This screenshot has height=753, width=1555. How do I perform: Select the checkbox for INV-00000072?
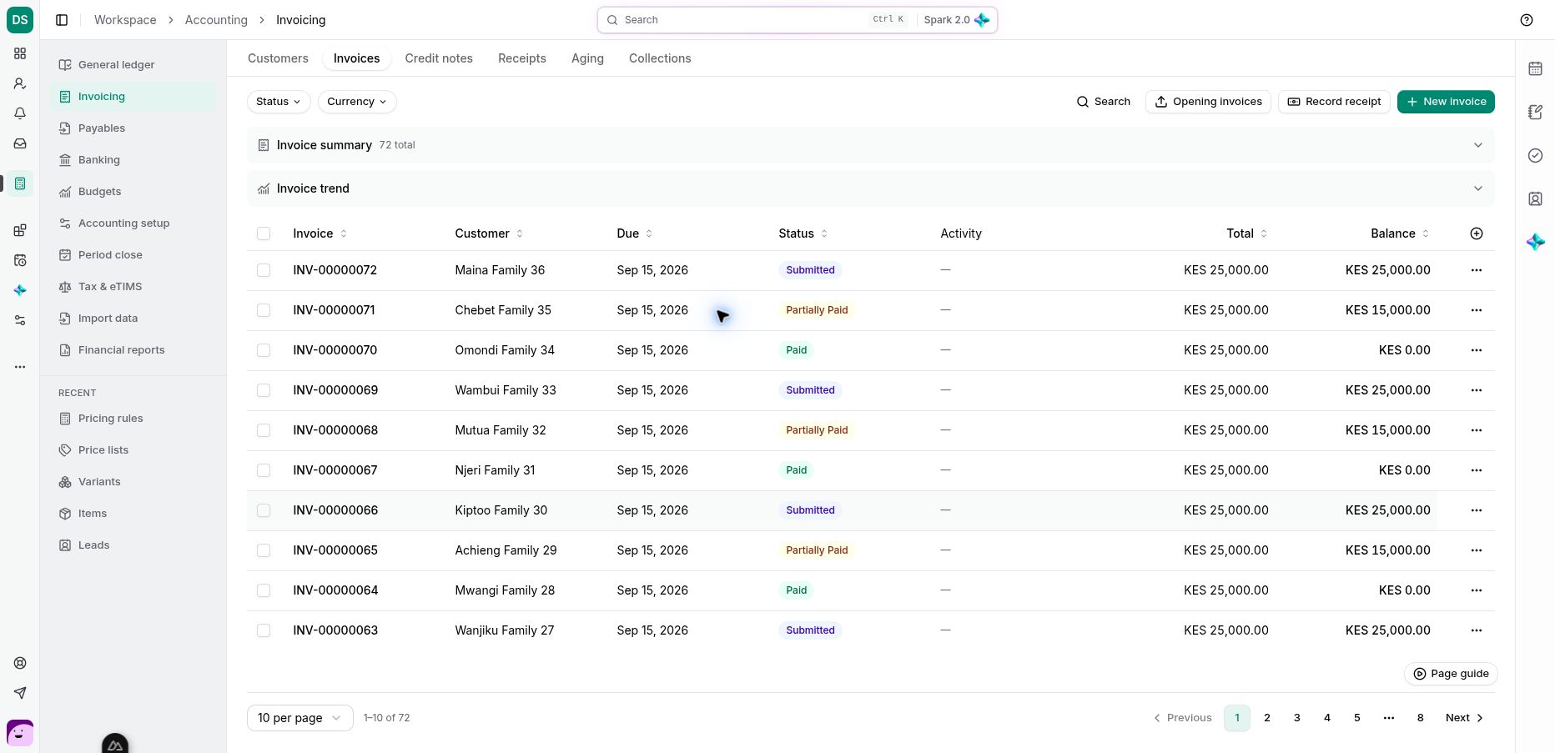(264, 270)
